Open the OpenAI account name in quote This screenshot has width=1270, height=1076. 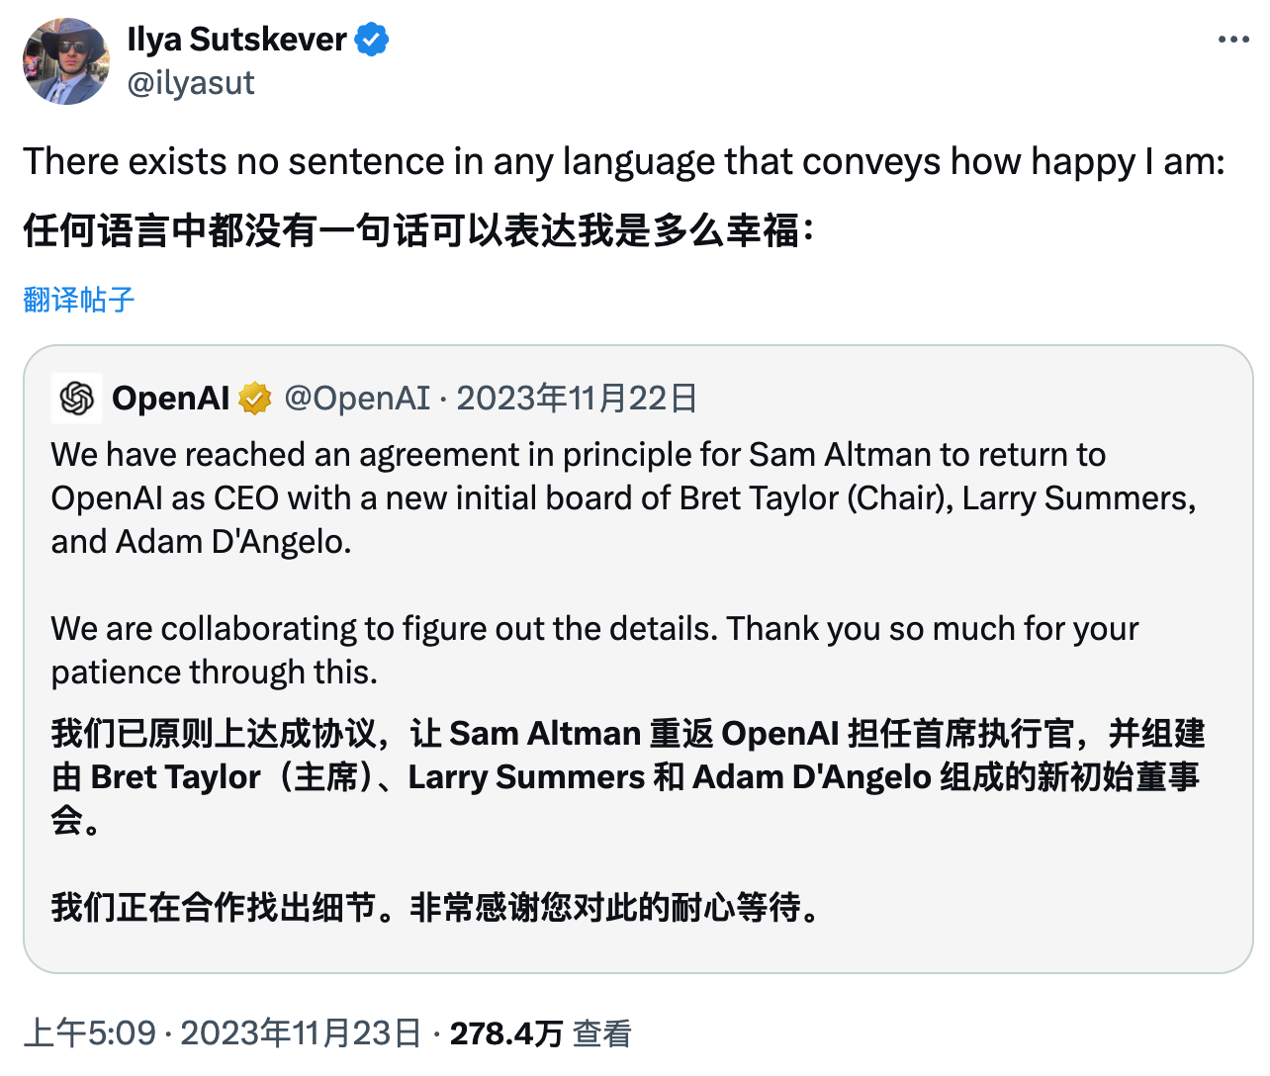[x=171, y=399]
